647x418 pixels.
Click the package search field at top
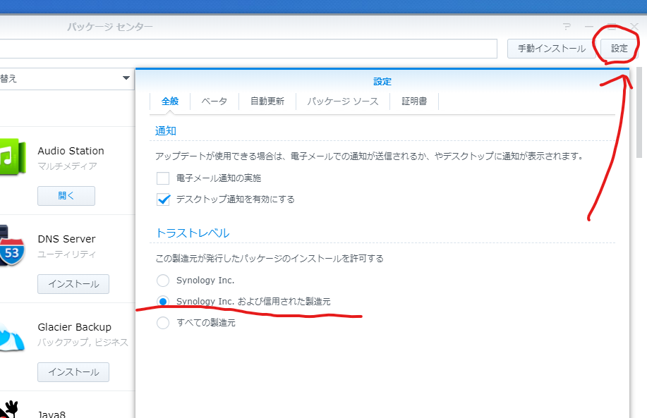coord(247,49)
